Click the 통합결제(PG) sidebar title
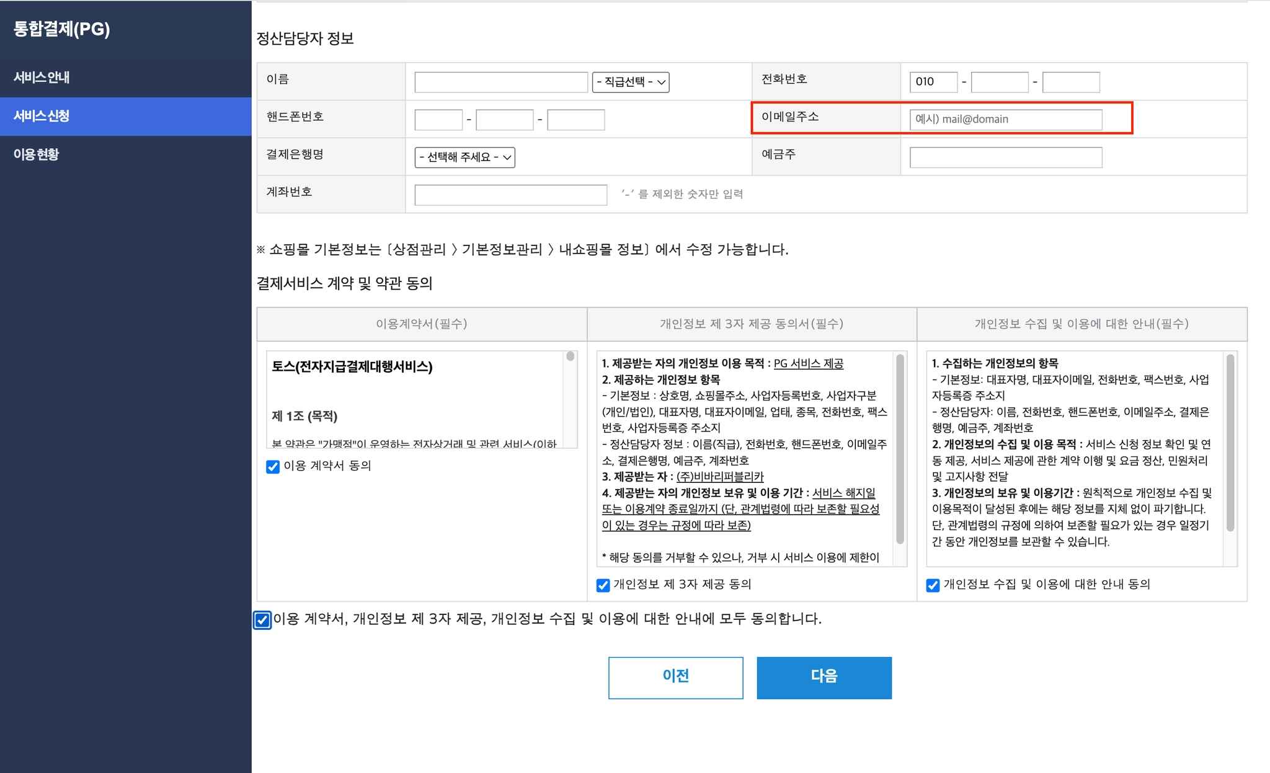Screen dimensions: 1270x773 pos(62,29)
